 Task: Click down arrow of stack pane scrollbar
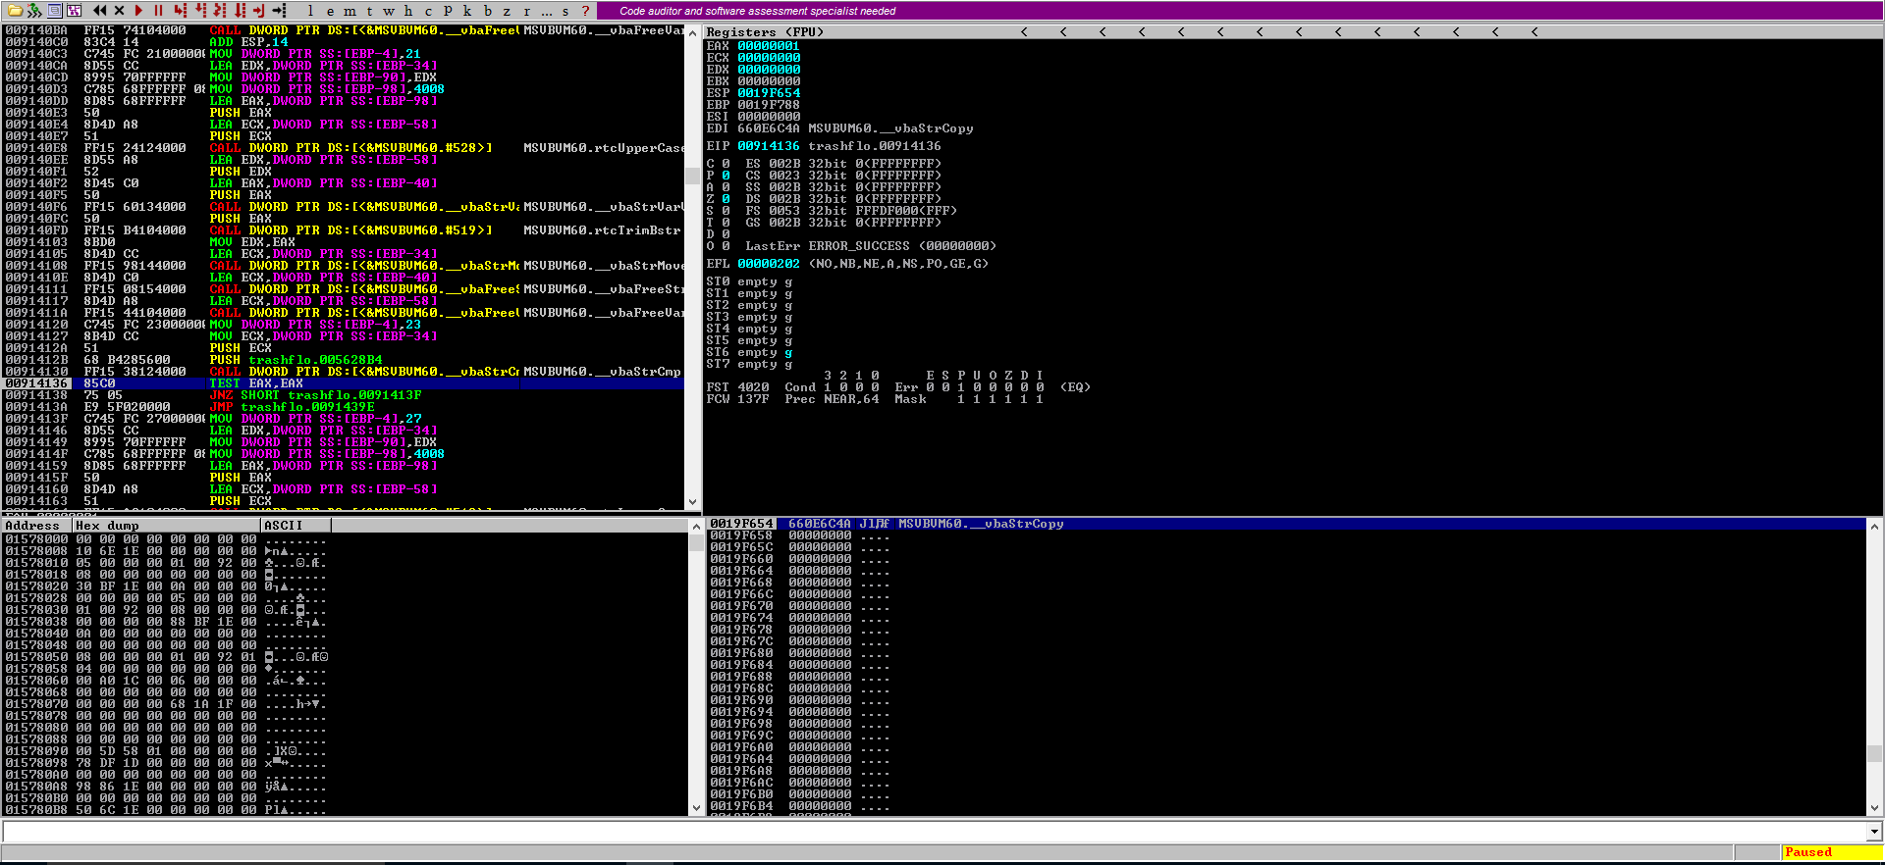tap(1874, 809)
